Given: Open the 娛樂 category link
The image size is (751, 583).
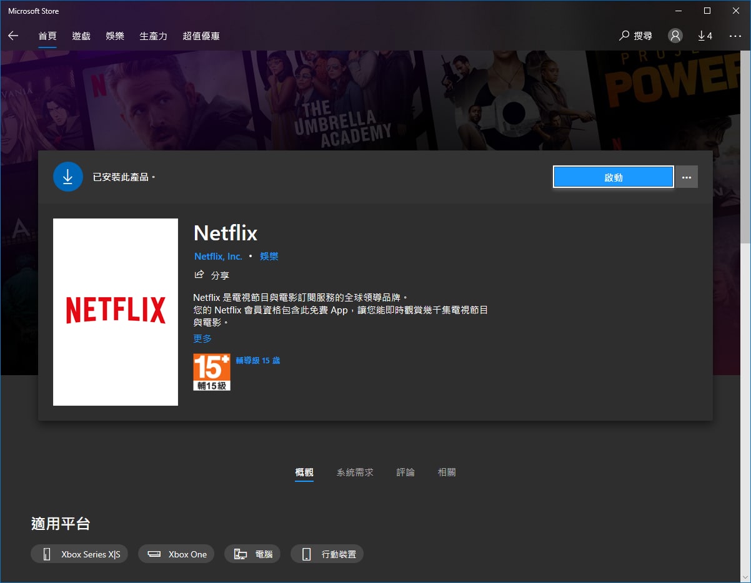Looking at the screenshot, I should click(269, 257).
